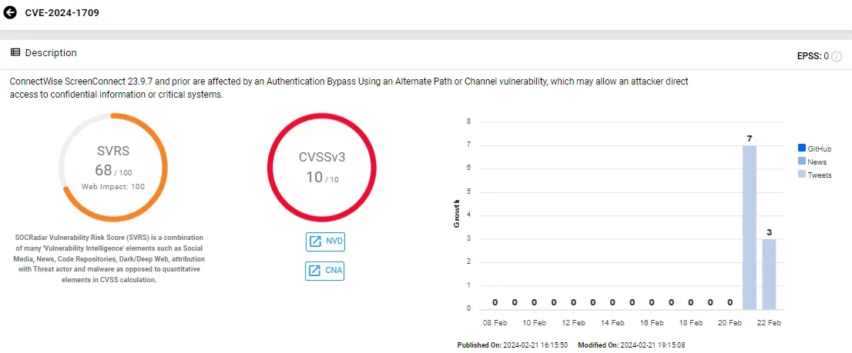Click the 22 Feb axis label
This screenshot has height=353, width=852.
[769, 323]
